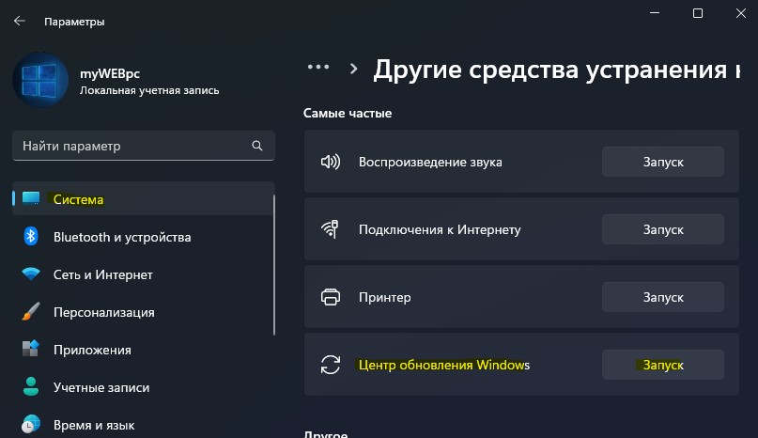
Task: Select Система in the sidebar
Action: tap(144, 199)
